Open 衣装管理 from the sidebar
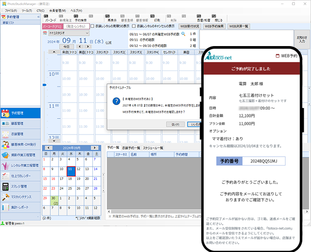 tap(21, 134)
